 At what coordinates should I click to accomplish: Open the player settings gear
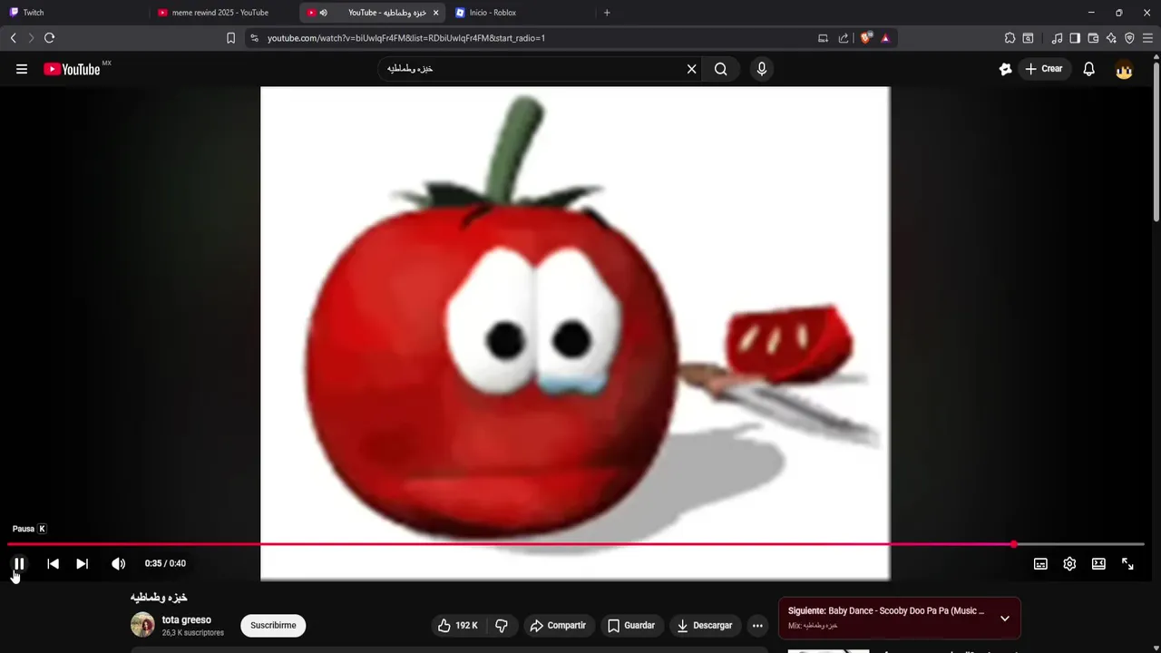1069,563
